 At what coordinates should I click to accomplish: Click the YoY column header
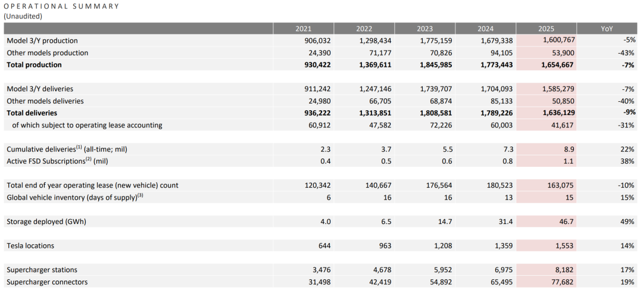(607, 29)
